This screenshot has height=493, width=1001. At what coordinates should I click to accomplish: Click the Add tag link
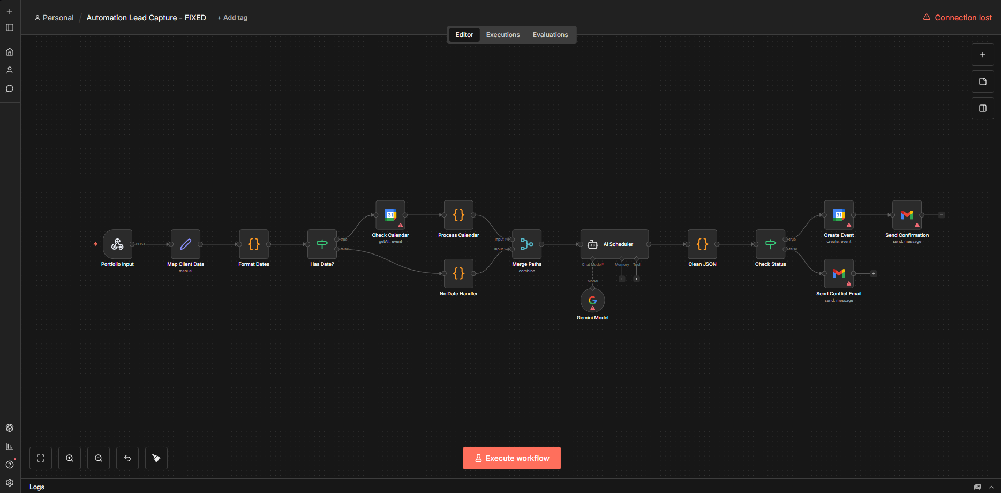tap(232, 18)
